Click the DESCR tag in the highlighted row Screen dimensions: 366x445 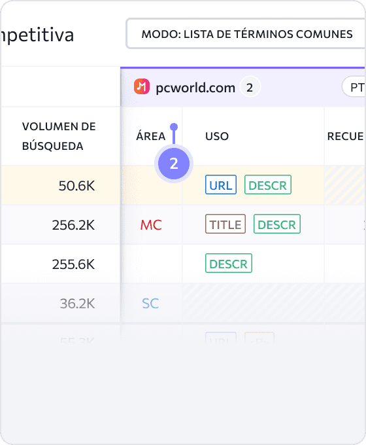(268, 185)
